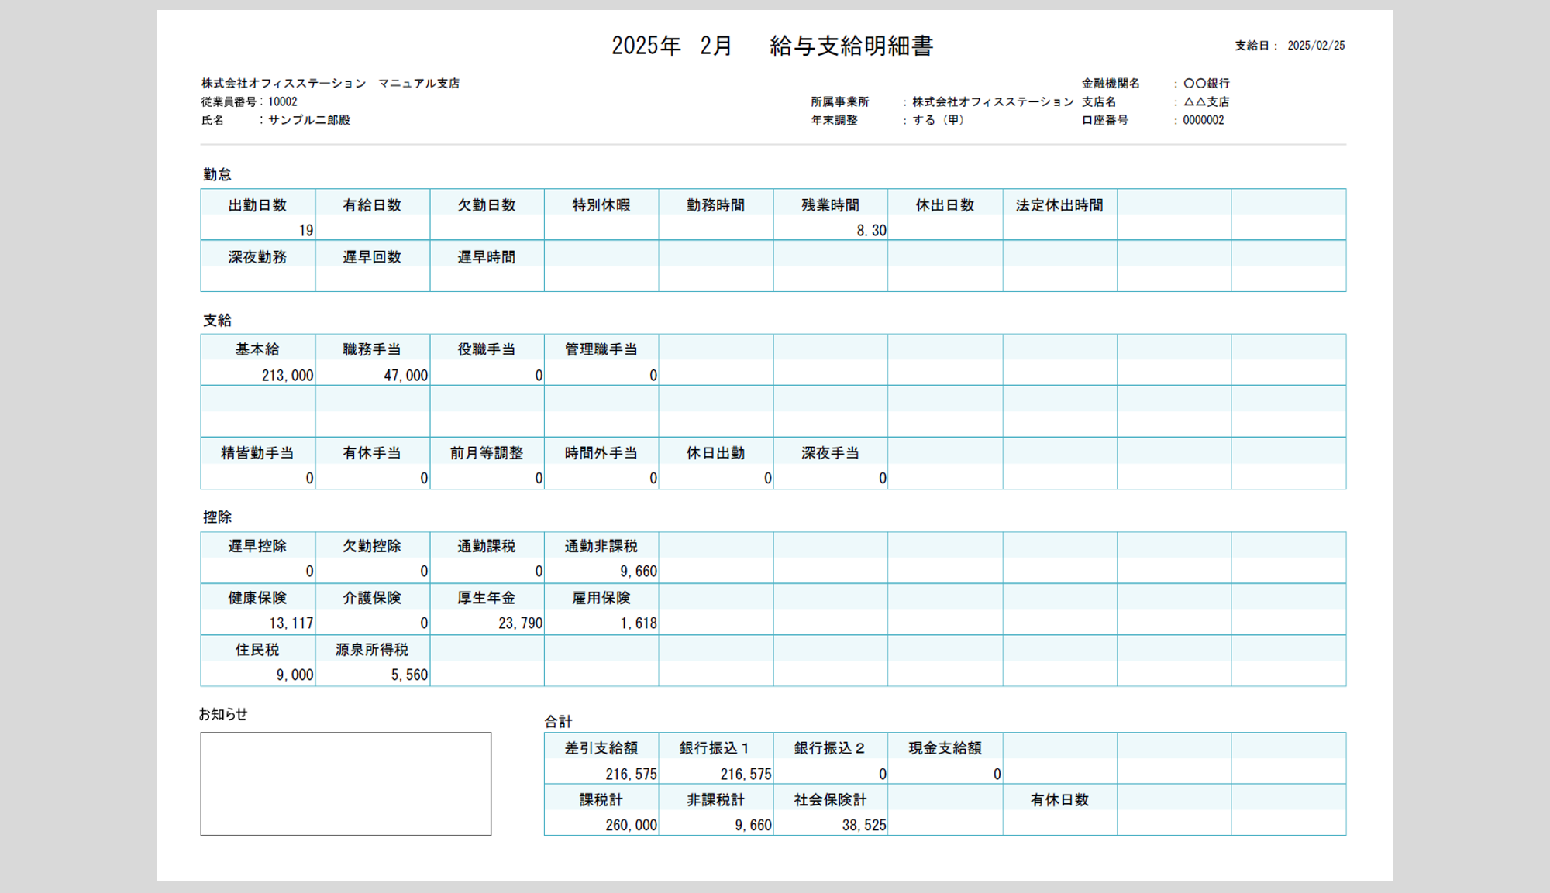Click the 課税計 total 260,000
Screen dimensions: 1550x893
[x=630, y=826]
